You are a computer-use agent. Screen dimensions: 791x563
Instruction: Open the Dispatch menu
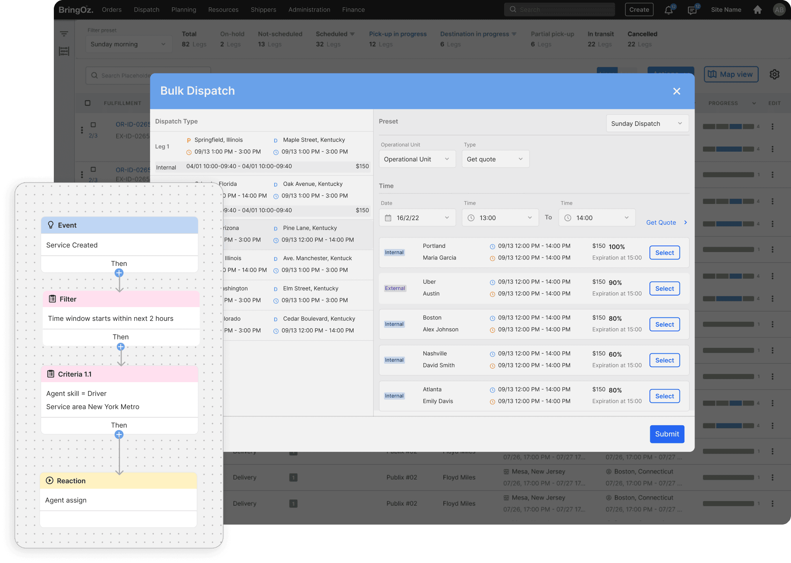tap(147, 10)
